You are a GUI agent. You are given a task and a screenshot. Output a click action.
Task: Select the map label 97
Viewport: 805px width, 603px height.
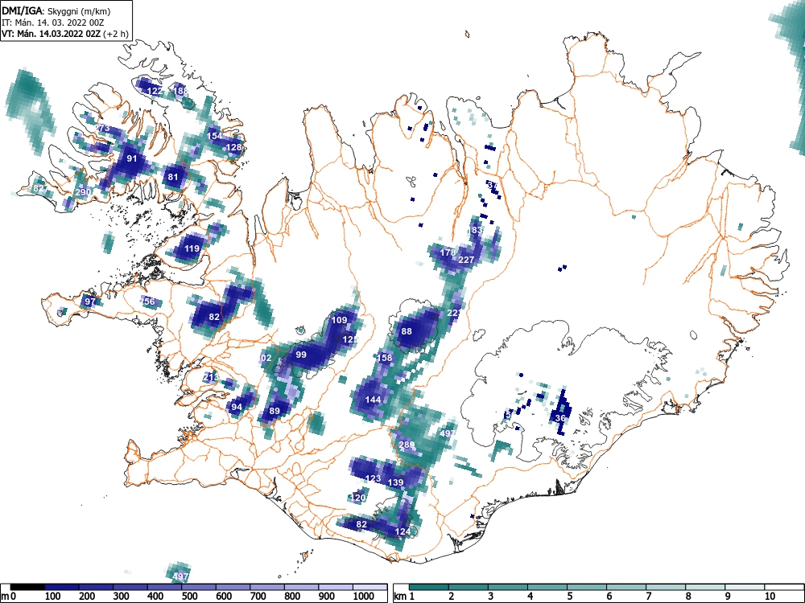pyautogui.click(x=90, y=301)
